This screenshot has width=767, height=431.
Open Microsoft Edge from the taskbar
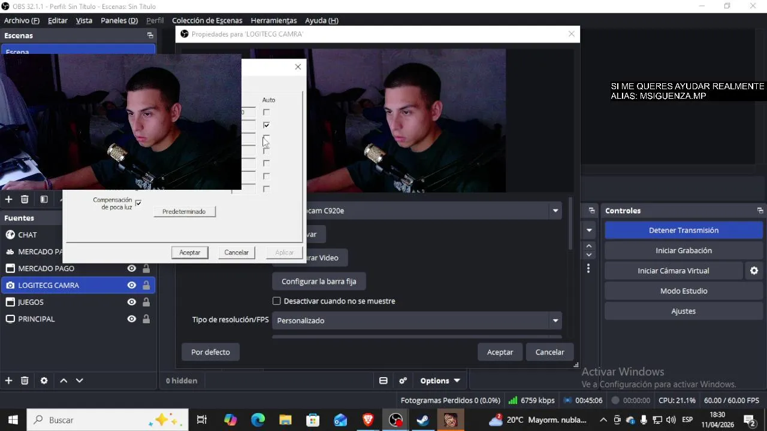(258, 420)
